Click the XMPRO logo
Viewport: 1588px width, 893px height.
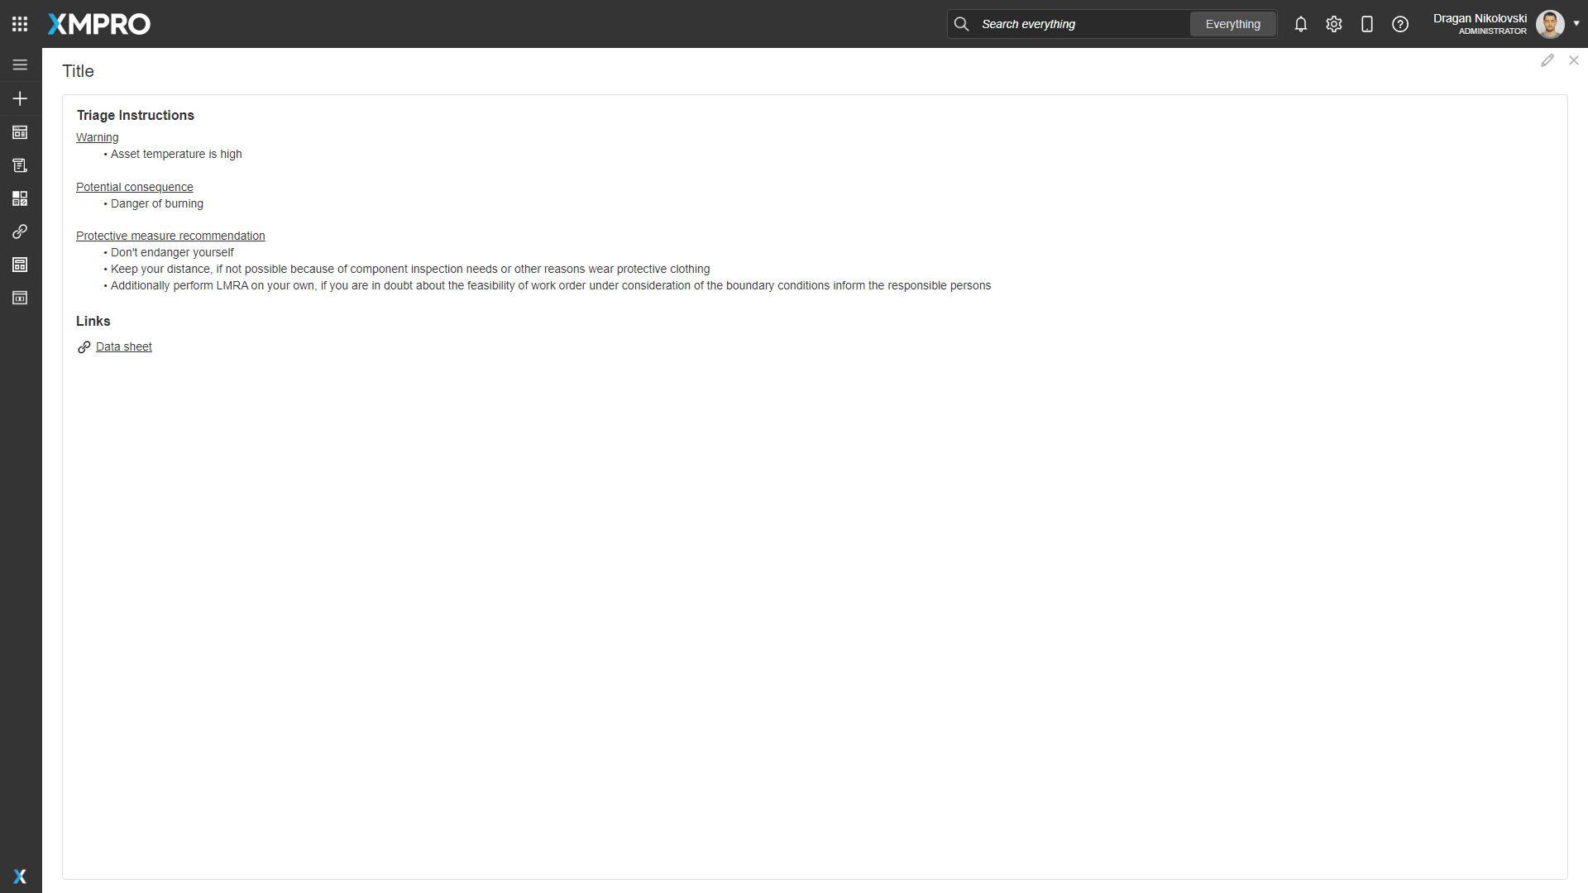(x=99, y=24)
